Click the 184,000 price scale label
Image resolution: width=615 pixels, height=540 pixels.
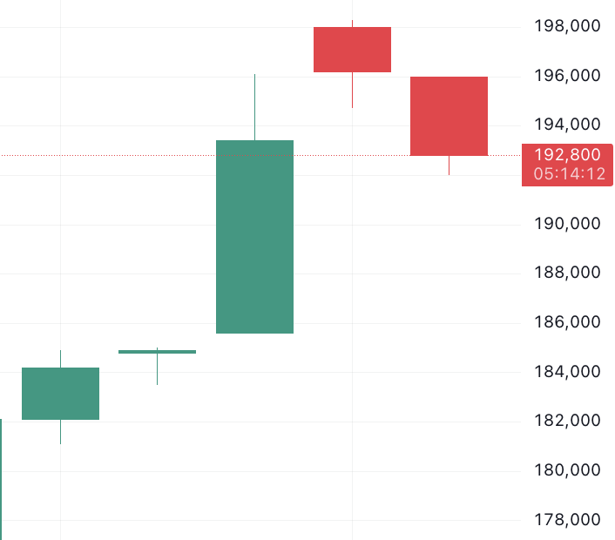click(567, 372)
